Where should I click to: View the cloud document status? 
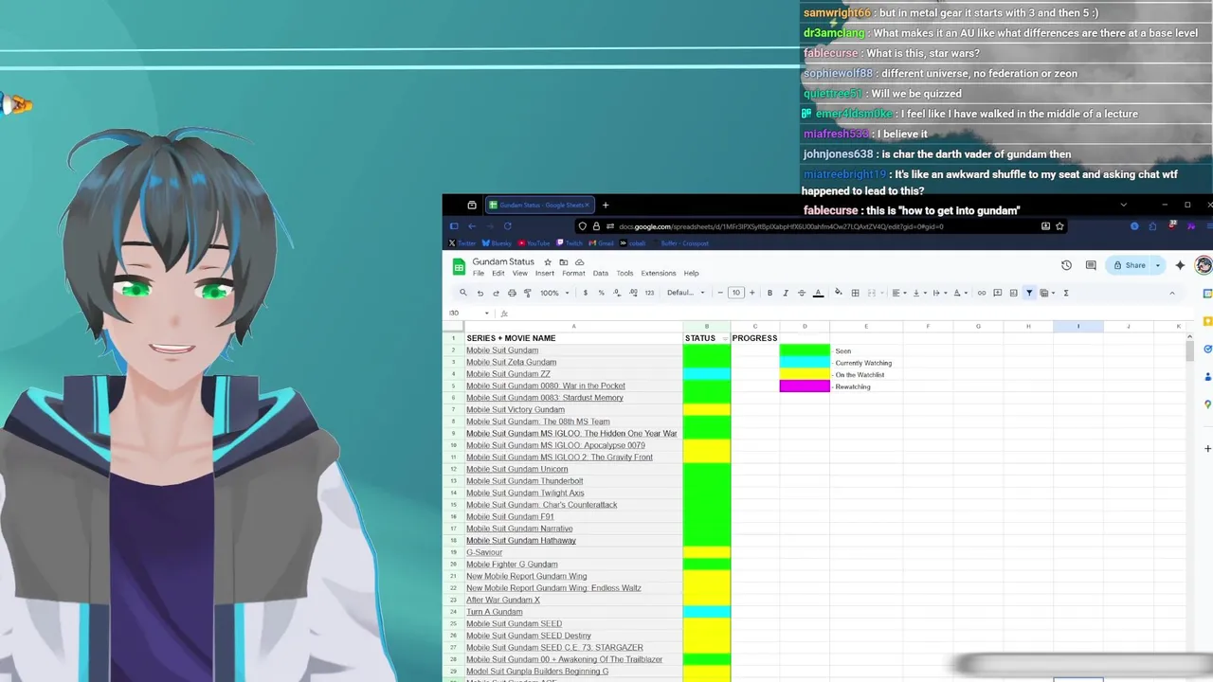point(579,261)
